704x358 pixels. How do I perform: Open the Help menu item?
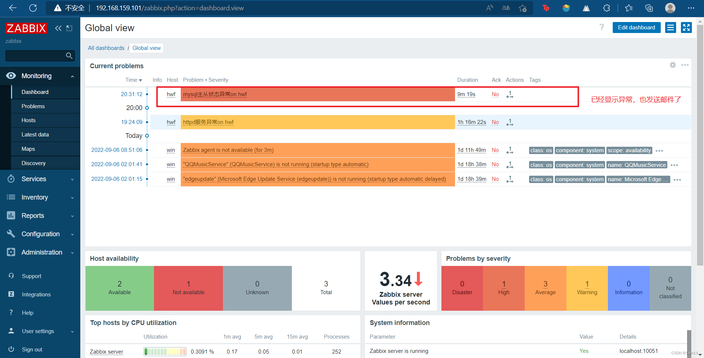(x=27, y=313)
